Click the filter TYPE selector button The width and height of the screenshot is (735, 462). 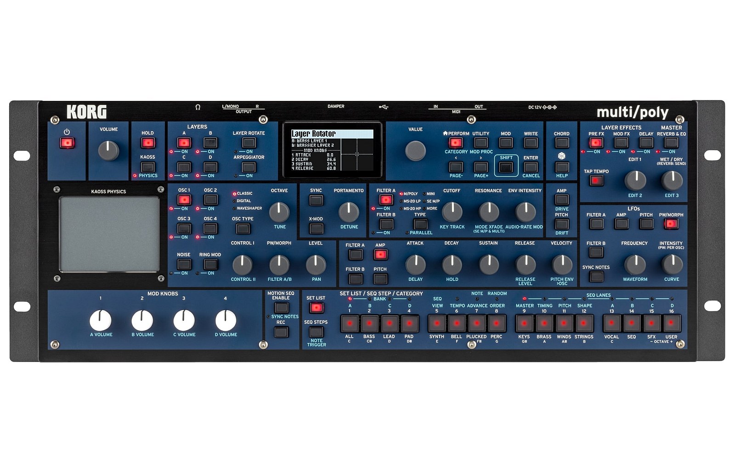coord(420,224)
